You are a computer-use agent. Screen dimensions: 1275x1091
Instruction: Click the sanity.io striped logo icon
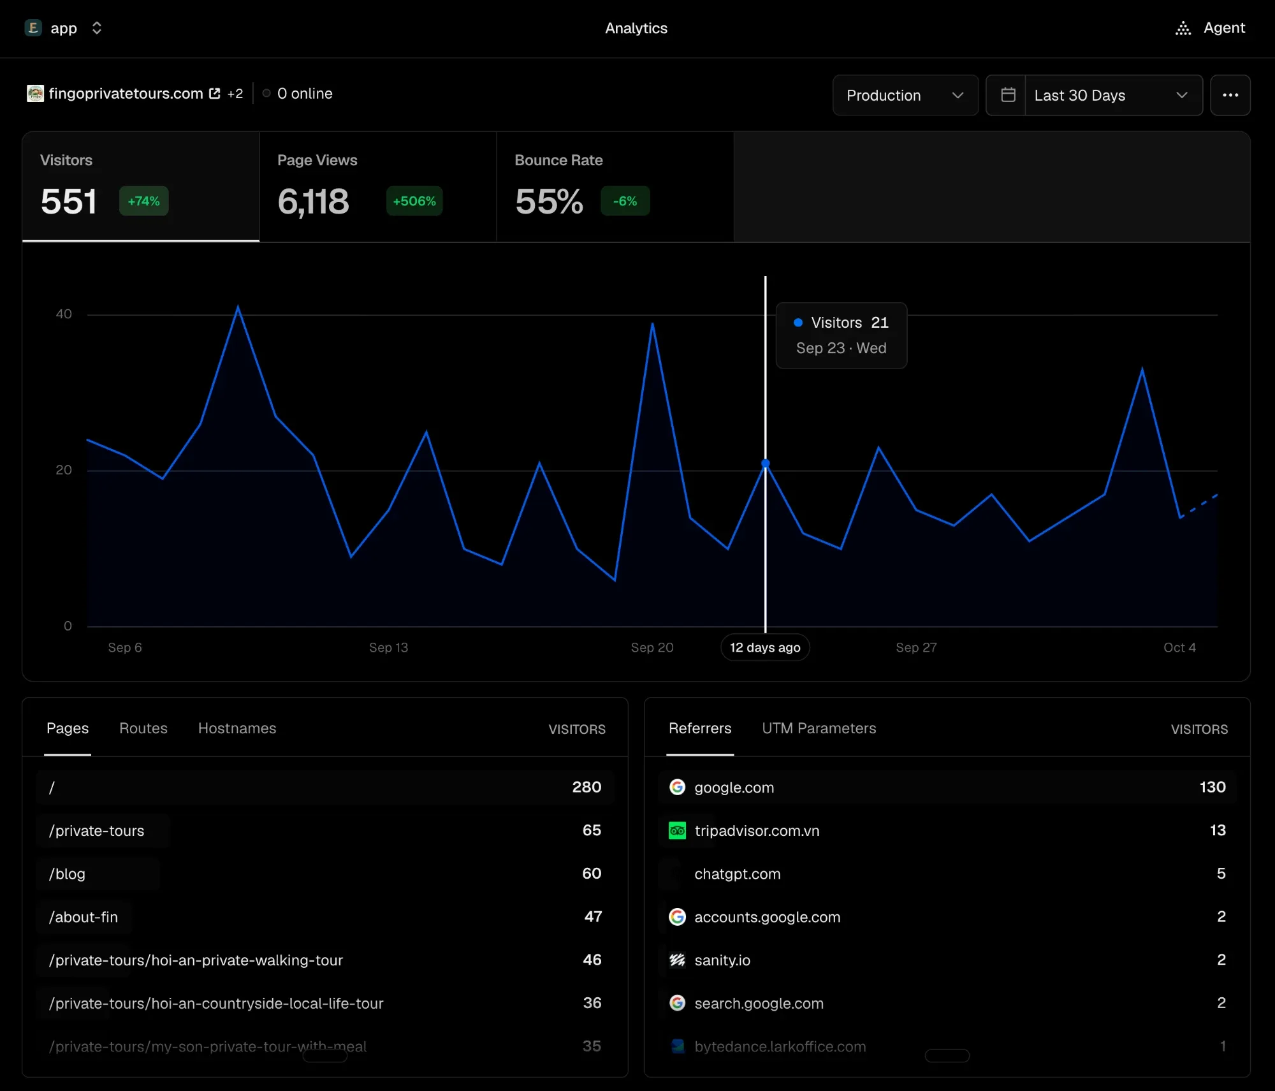[677, 960]
